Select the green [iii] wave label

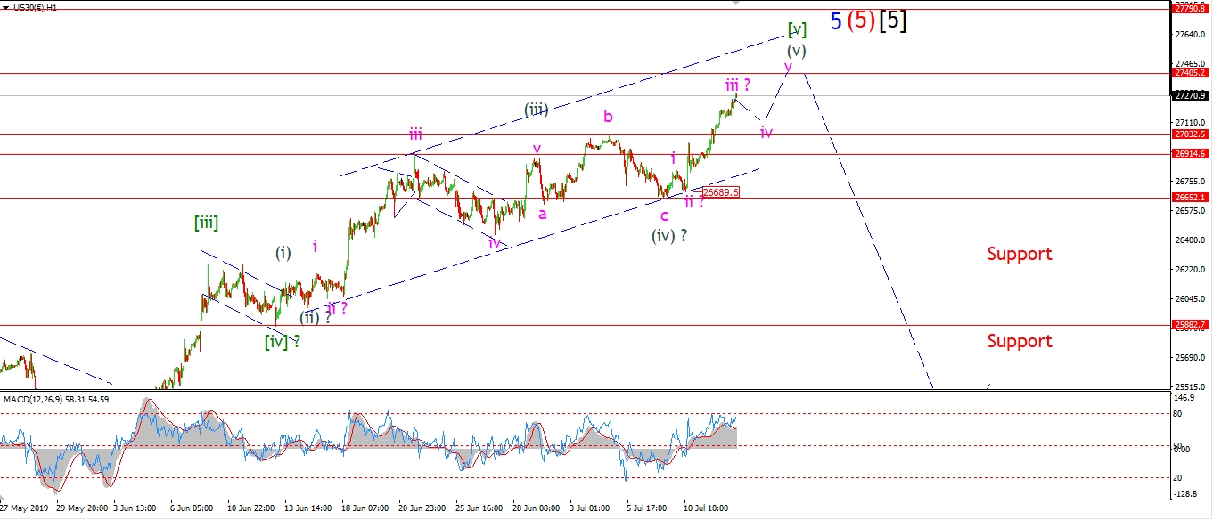point(206,223)
